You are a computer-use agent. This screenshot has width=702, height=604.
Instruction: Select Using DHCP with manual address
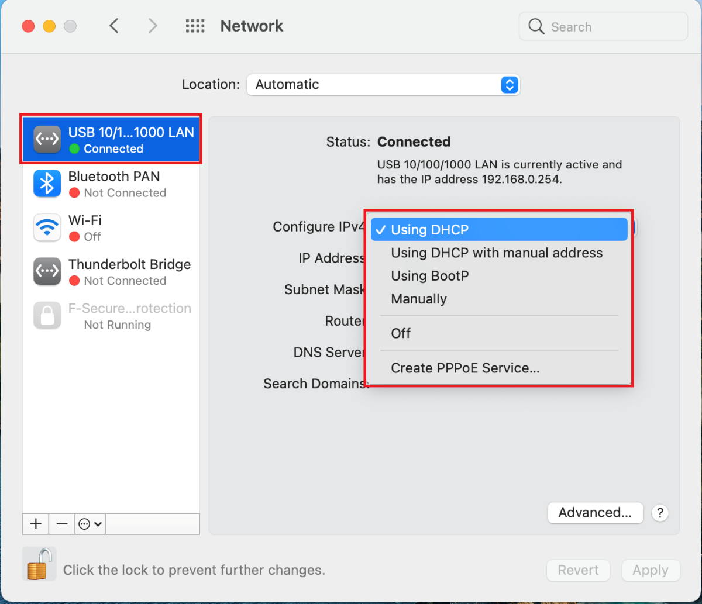click(497, 253)
